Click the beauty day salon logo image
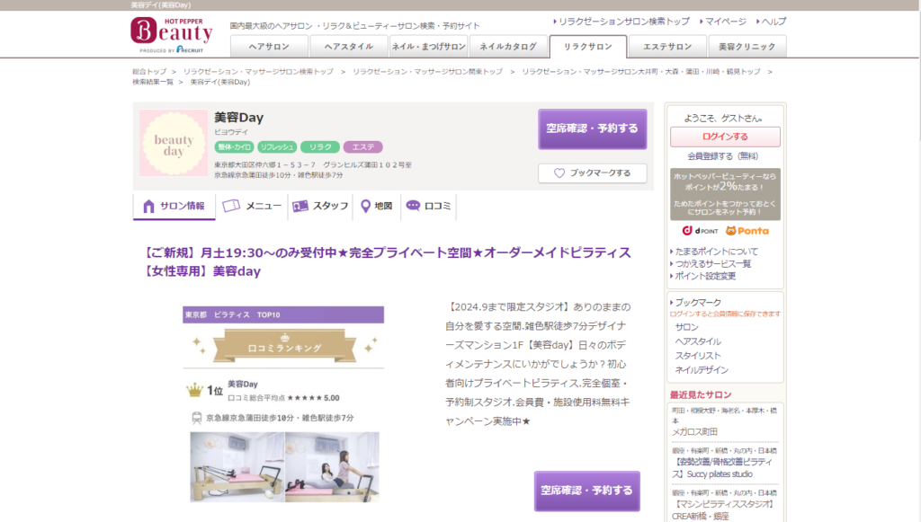 click(174, 143)
